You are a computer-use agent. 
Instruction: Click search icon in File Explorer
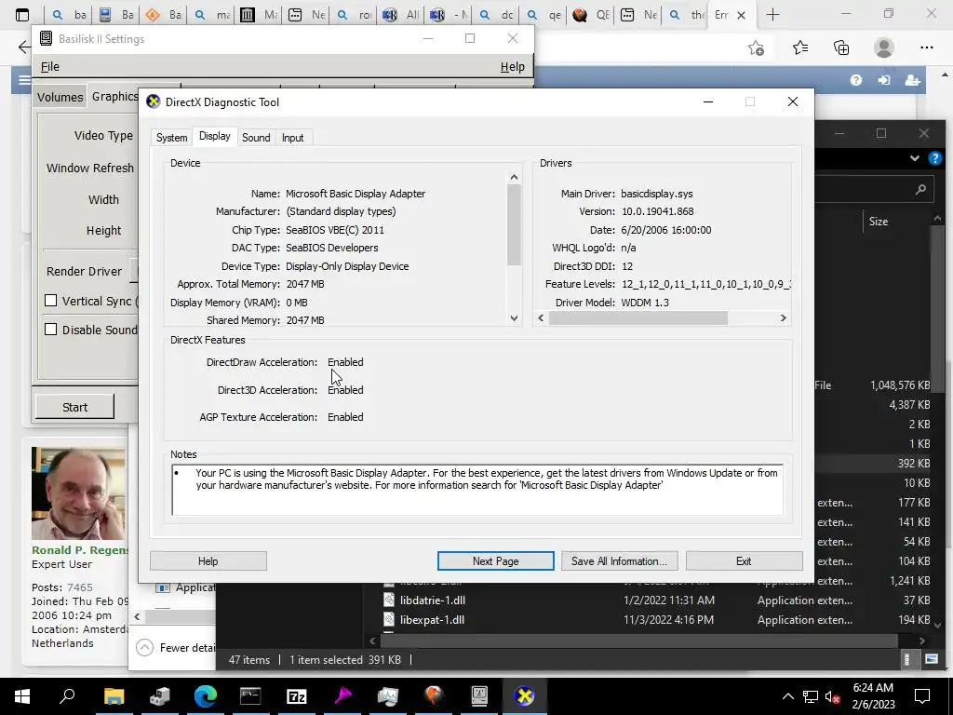pyautogui.click(x=920, y=190)
